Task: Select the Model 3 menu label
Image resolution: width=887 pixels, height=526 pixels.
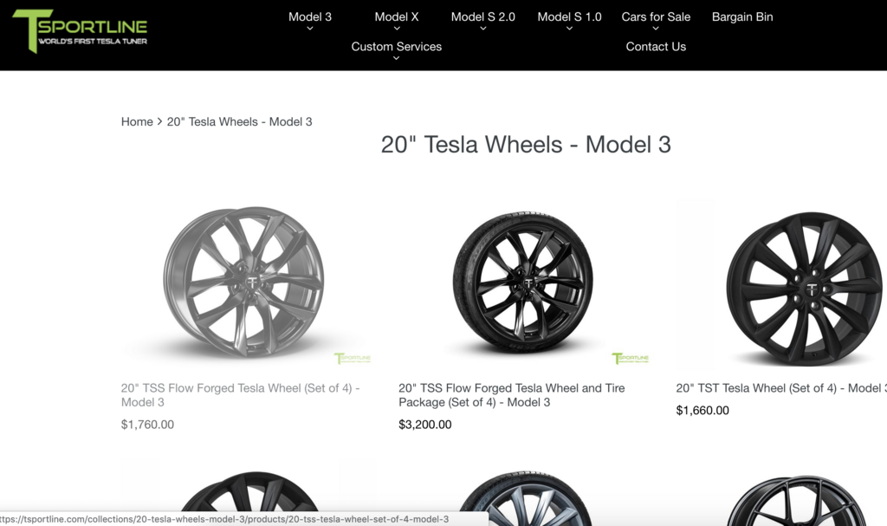Action: (x=310, y=17)
